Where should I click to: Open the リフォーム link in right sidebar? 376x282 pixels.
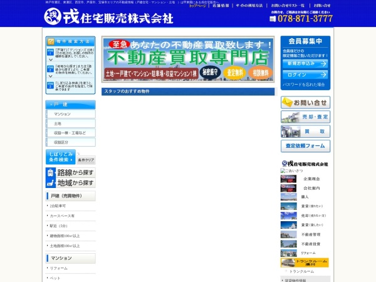[308, 253]
